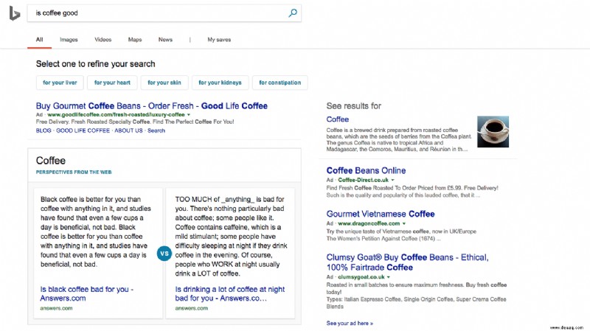Open the Search sitelink under the ad
Viewport: 590px width, 331px height.
click(156, 130)
